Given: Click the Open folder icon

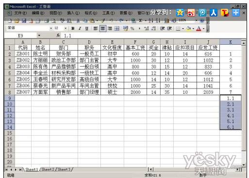Looking at the screenshot, I should pyautogui.click(x=17, y=20).
